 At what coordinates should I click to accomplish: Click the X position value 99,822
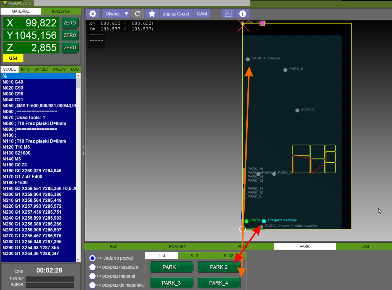click(41, 23)
